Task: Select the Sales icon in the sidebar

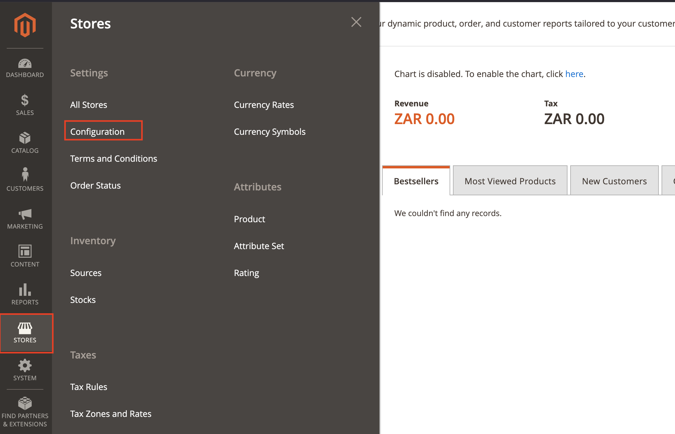Action: [x=25, y=105]
